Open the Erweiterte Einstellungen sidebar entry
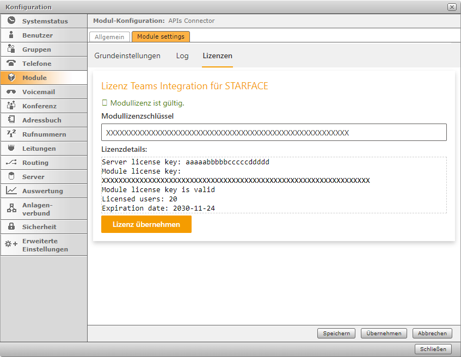 point(44,245)
